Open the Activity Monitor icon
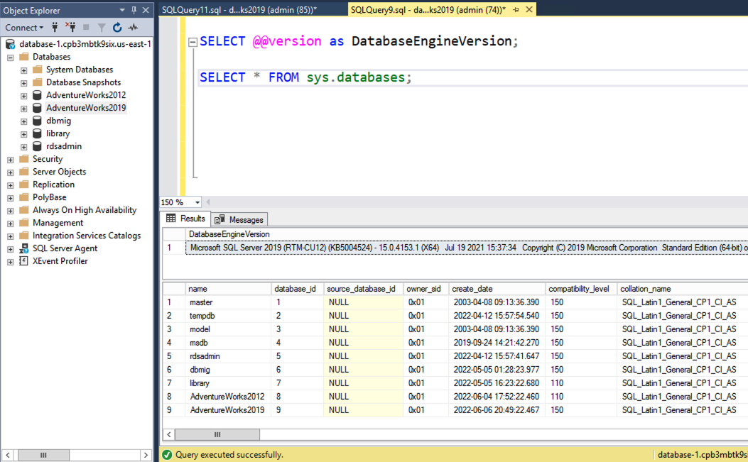 click(133, 28)
